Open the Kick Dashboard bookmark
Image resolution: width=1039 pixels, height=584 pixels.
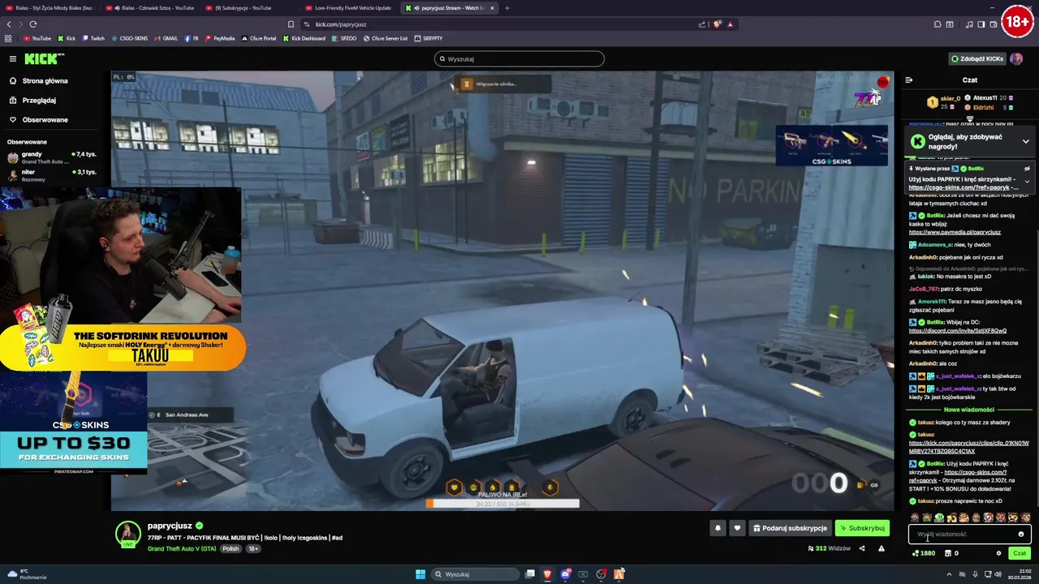[x=304, y=38]
